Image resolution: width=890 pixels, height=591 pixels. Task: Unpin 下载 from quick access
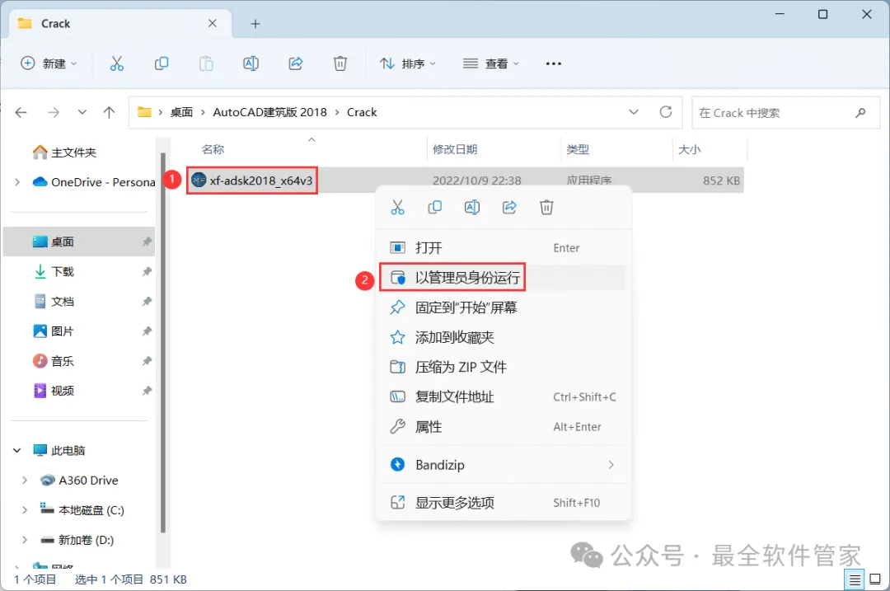147,271
